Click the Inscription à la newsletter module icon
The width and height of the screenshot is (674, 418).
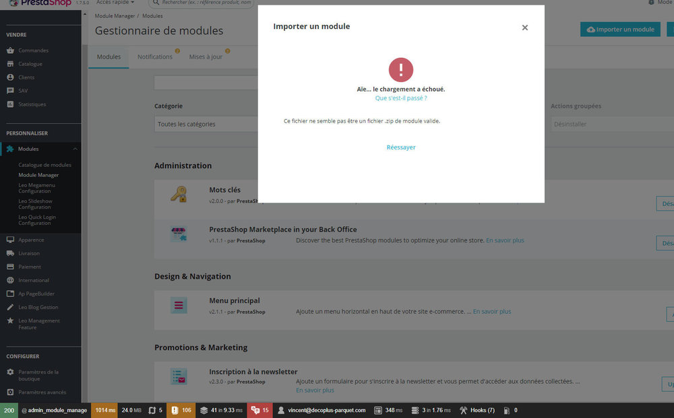179,376
